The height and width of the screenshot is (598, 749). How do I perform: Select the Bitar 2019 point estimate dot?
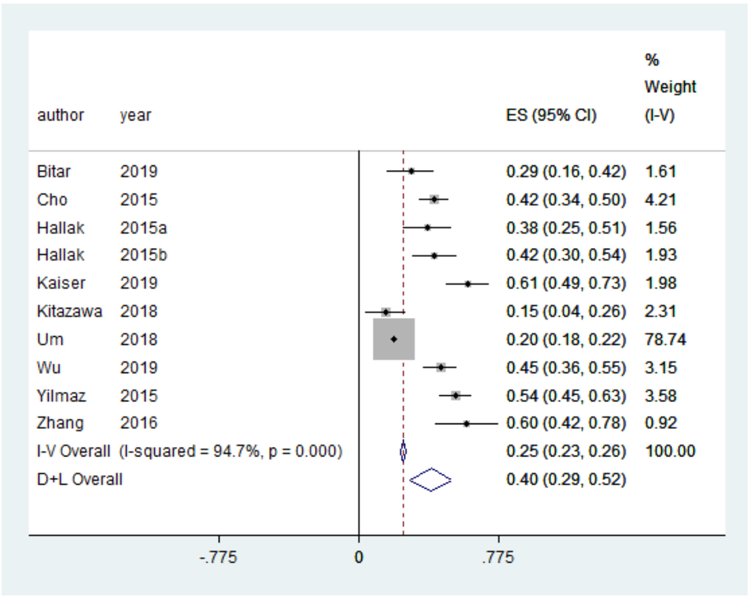(x=411, y=171)
